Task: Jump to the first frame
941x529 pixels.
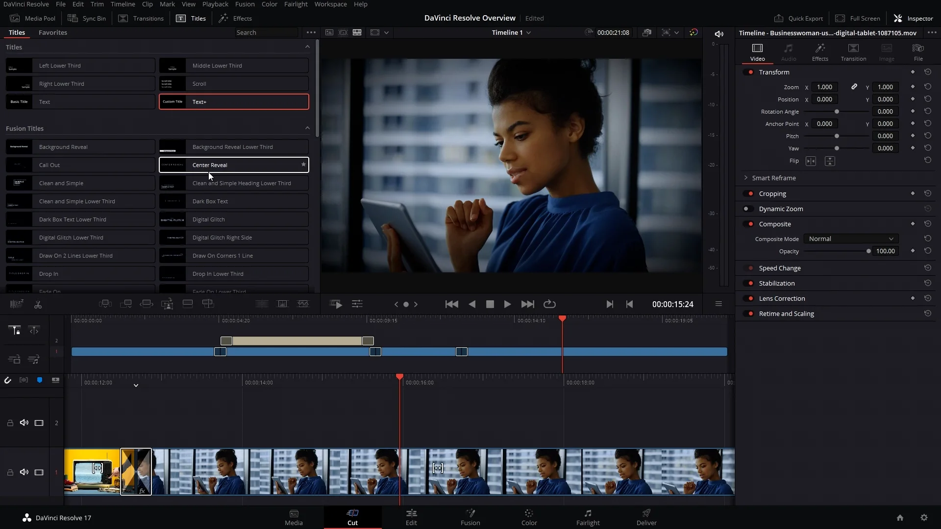Action: coord(451,304)
